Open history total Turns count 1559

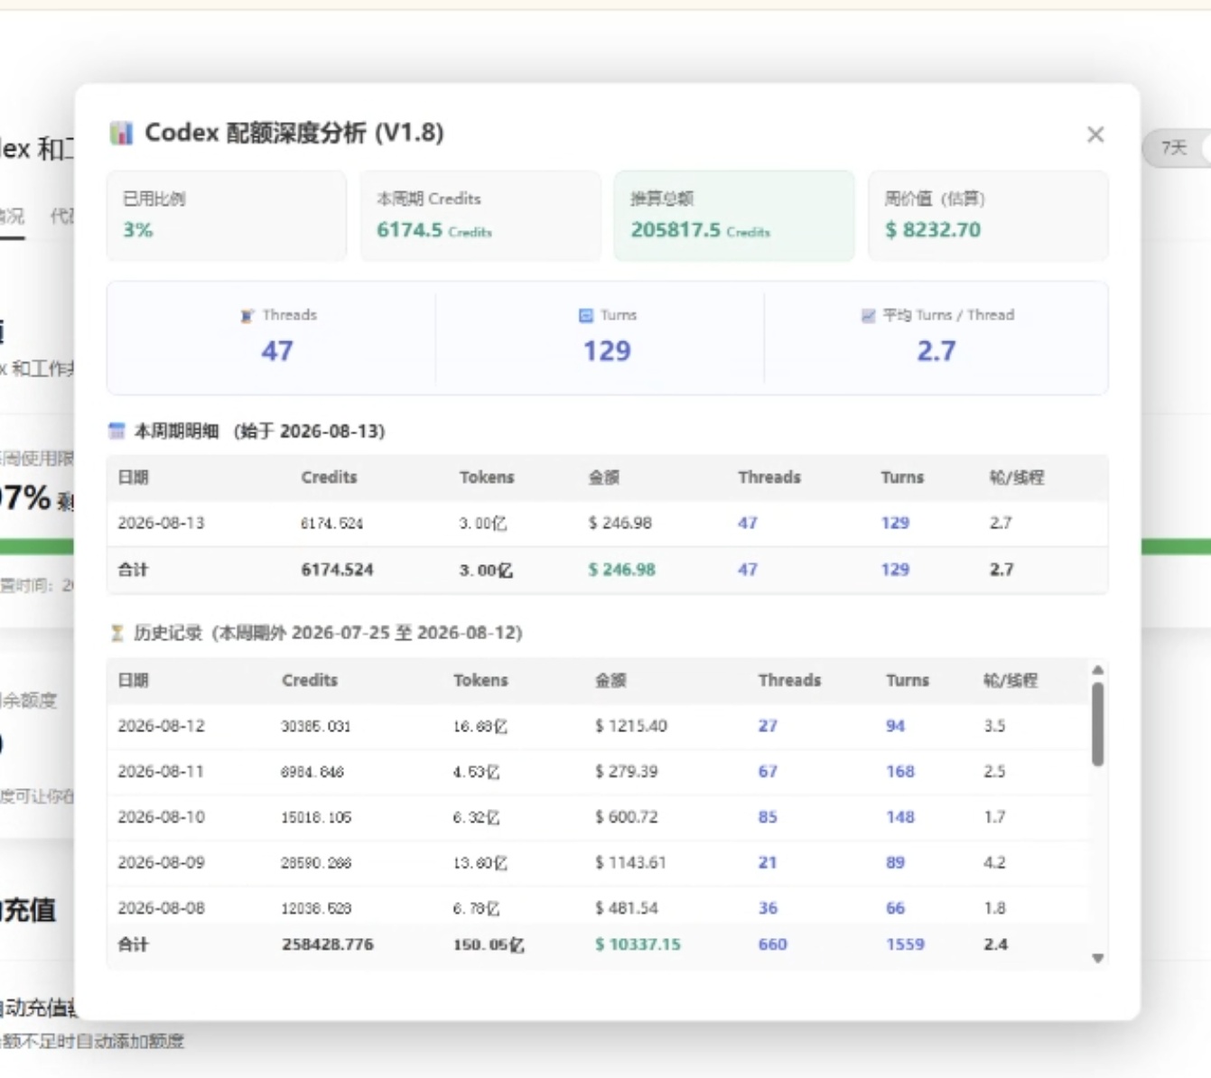click(x=905, y=944)
